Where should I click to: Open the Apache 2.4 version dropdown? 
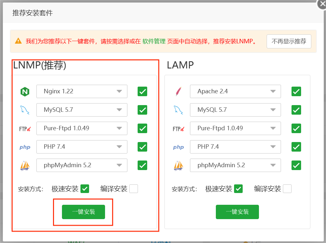click(x=235, y=91)
